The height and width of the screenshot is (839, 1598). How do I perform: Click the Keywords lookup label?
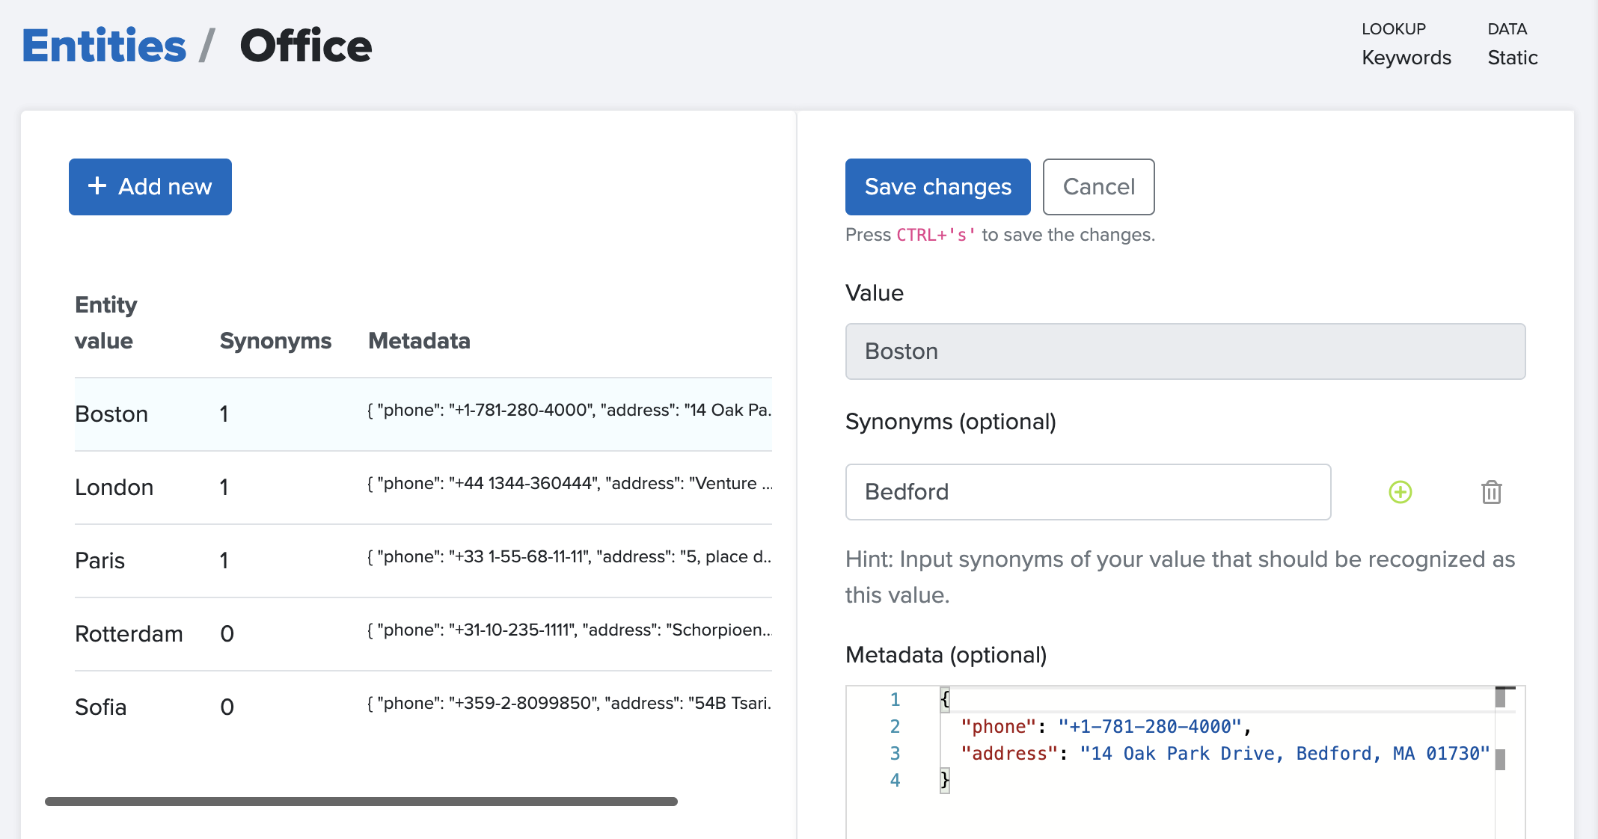click(x=1406, y=58)
